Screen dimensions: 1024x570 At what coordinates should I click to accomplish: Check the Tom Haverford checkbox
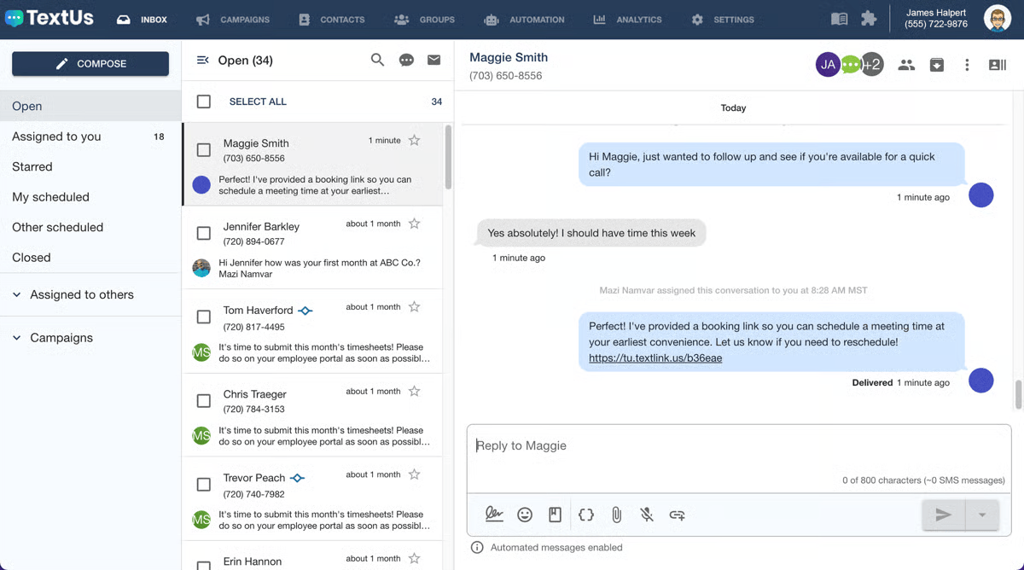204,317
